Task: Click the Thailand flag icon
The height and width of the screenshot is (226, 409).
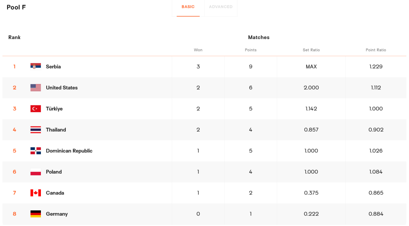Action: tap(35, 129)
